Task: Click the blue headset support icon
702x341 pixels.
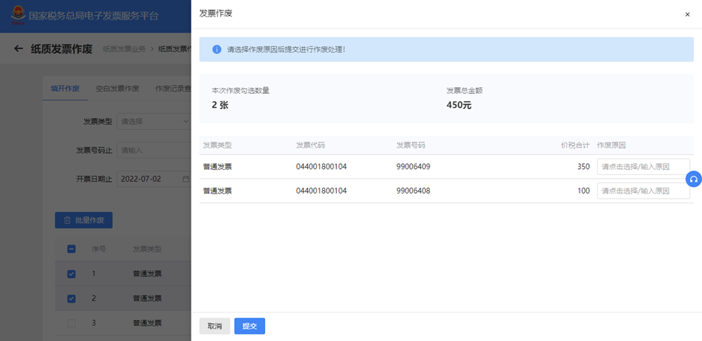Action: click(x=694, y=180)
